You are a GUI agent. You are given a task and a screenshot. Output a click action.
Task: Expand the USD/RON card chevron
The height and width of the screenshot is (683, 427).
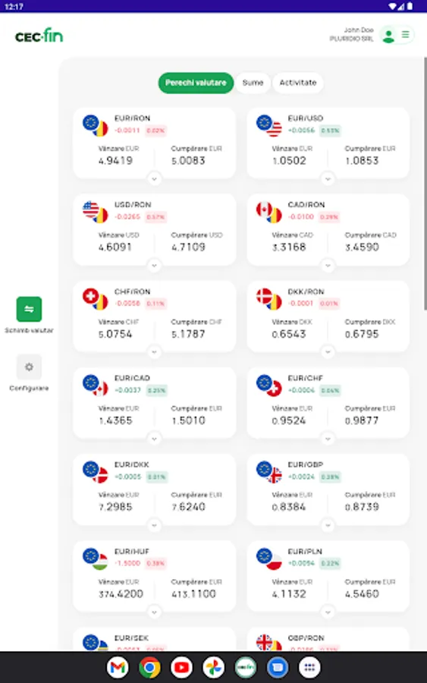pyautogui.click(x=154, y=266)
